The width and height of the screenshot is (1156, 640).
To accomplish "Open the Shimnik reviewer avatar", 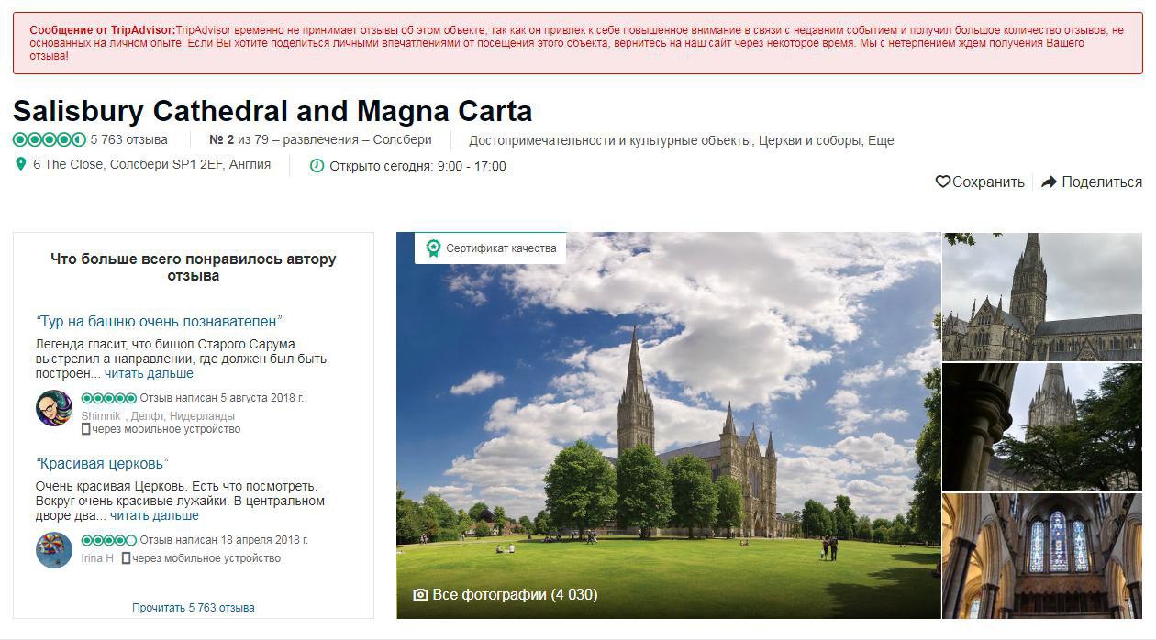I will coord(54,408).
